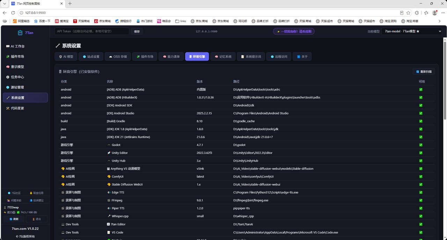Click the 一切皆由你!请看说明 banner button
The image size is (447, 240).
coord(294,31)
